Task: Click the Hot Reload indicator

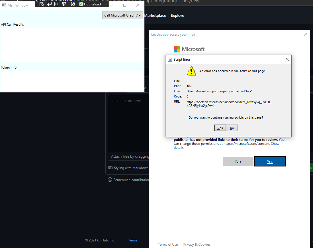Action: click(90, 4)
